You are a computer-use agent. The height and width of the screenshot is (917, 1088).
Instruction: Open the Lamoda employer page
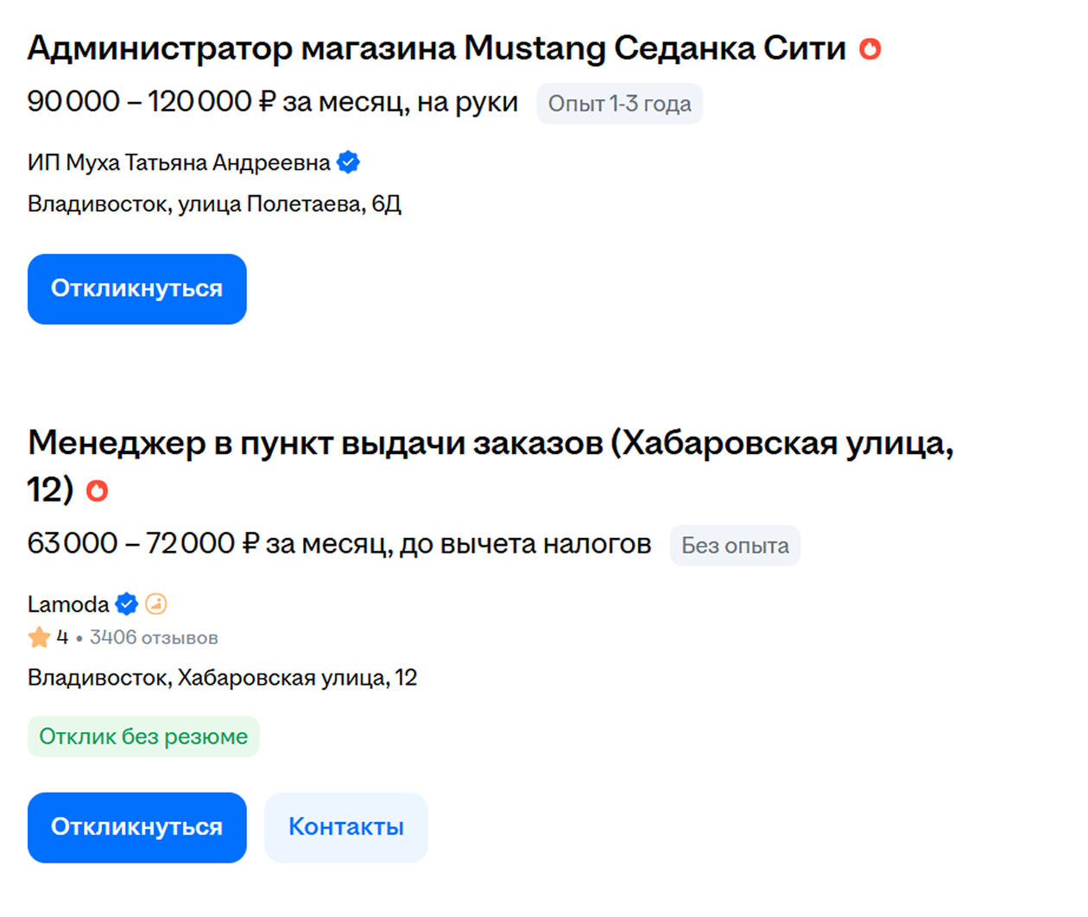(68, 604)
